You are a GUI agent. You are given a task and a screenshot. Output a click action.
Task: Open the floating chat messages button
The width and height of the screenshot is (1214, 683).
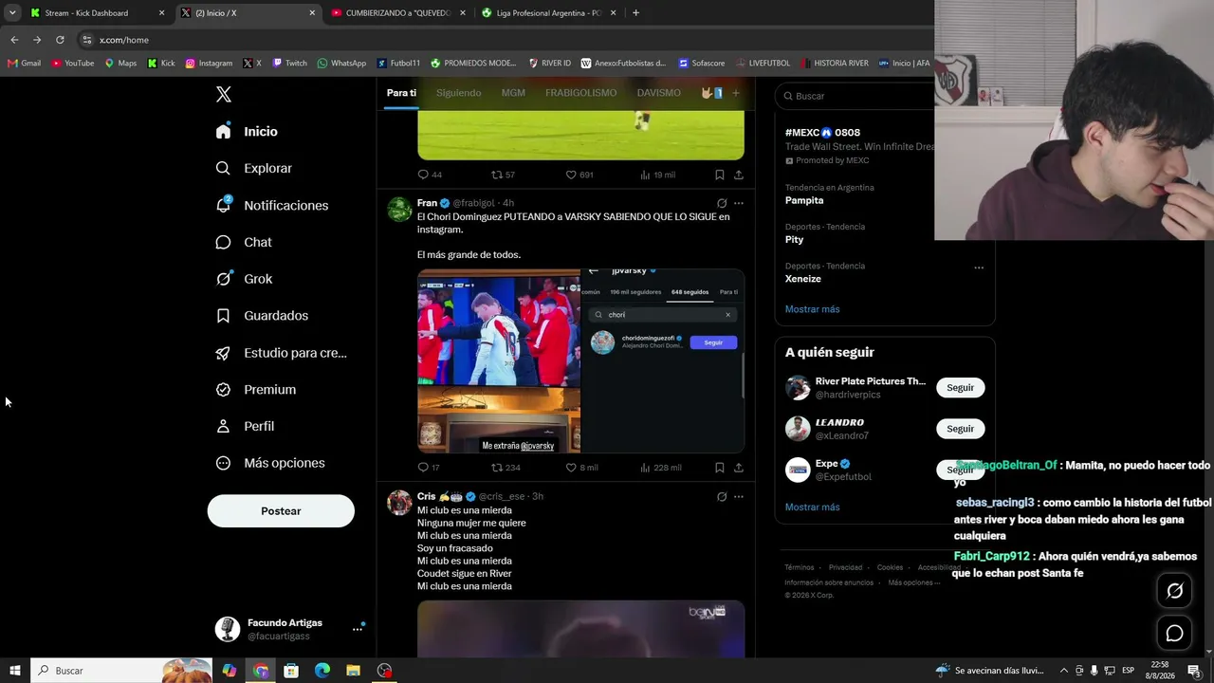[x=1174, y=633]
